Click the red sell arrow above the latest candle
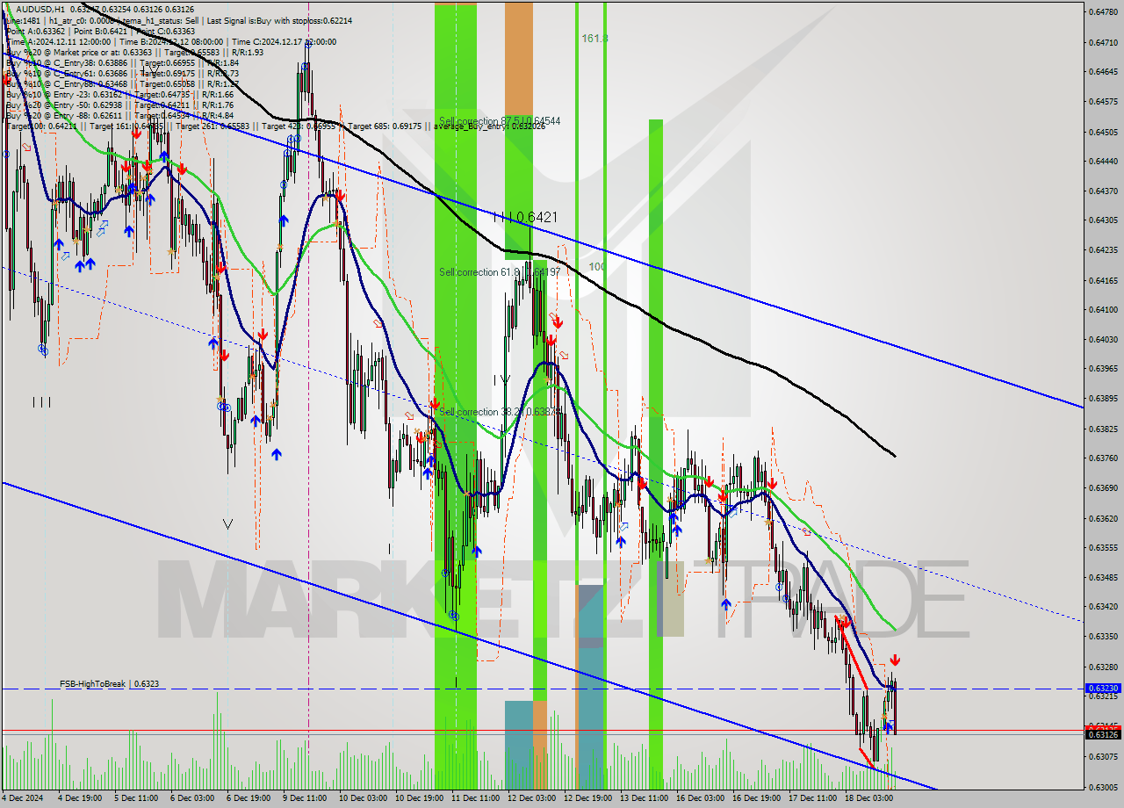This screenshot has height=808, width=1124. [x=895, y=660]
